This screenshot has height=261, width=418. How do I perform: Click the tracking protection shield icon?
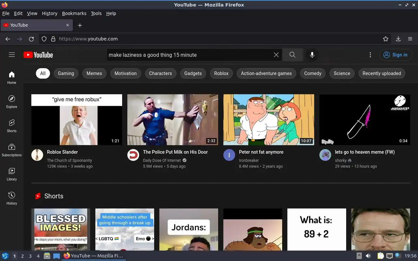pos(44,39)
